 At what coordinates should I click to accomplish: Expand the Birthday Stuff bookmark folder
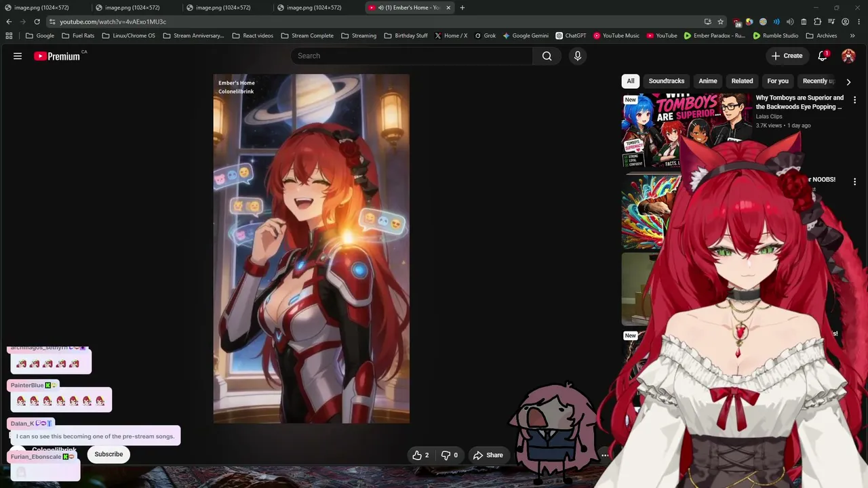(406, 36)
